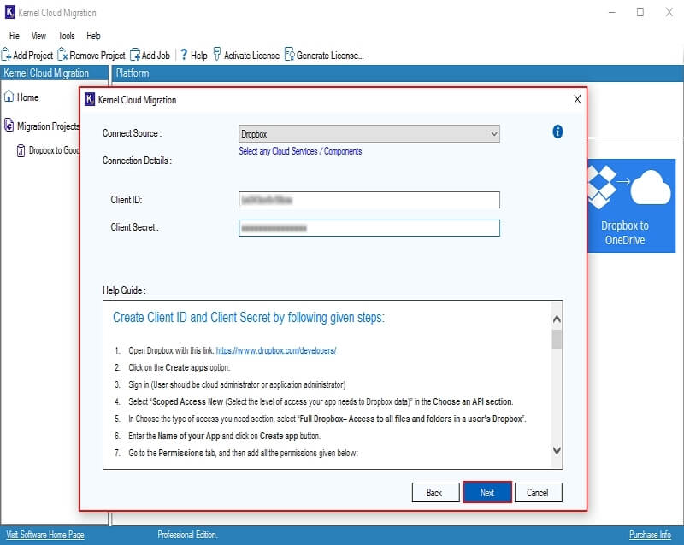The width and height of the screenshot is (684, 545).
Task: Click Select any Cloud Services / Components link
Action: 300,151
